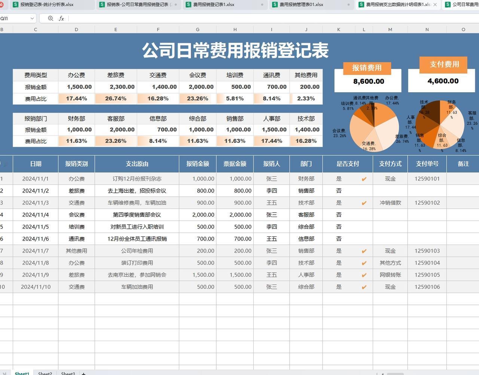Click the checkmark for 2024/11/3 row
Image resolution: width=479 pixels, height=375 pixels.
click(x=364, y=203)
